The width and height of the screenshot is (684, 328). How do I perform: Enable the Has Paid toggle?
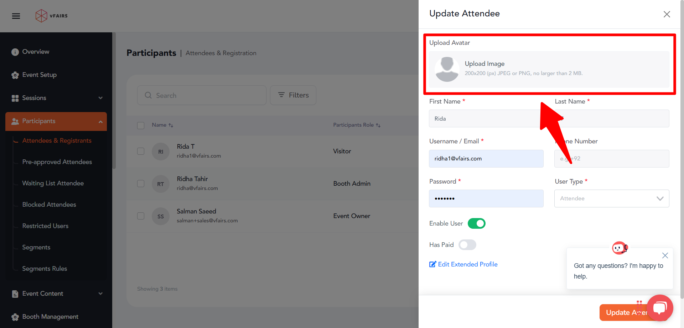(x=467, y=245)
